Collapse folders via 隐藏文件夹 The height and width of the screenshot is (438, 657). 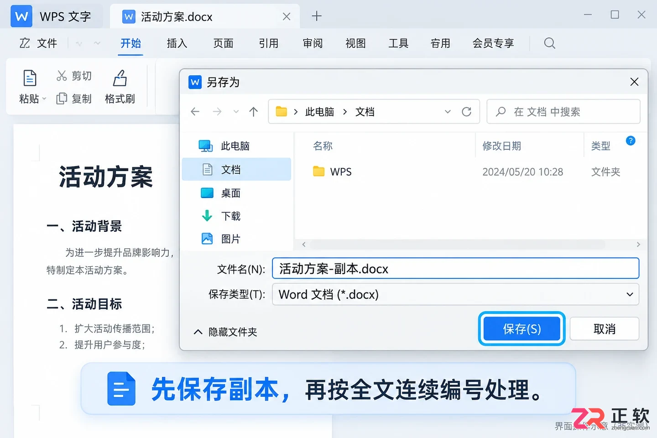[x=225, y=332]
